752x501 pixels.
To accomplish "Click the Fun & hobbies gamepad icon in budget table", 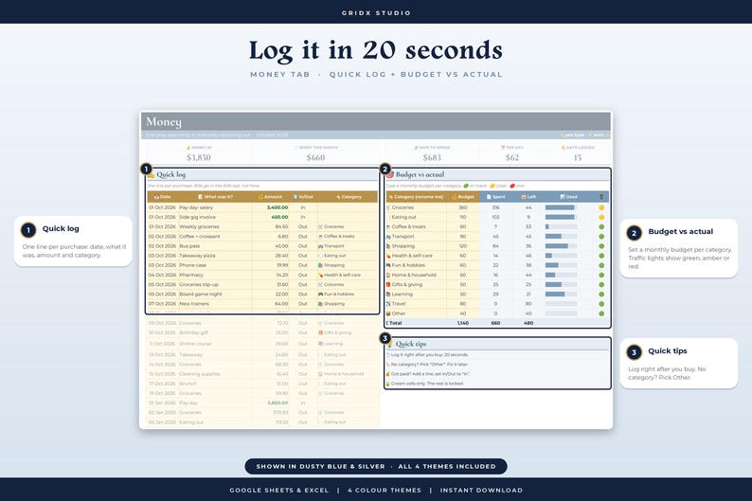I will point(388,265).
